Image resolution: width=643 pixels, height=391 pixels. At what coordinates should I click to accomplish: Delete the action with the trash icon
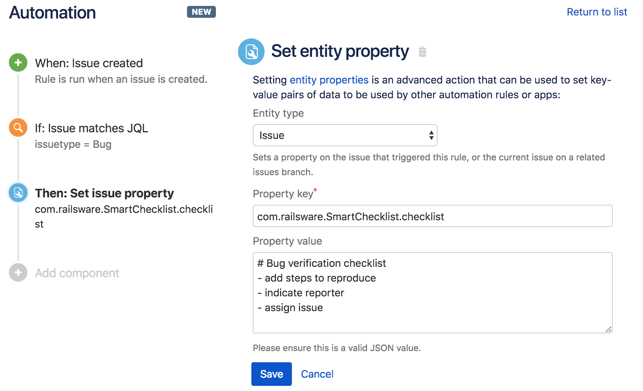point(422,52)
